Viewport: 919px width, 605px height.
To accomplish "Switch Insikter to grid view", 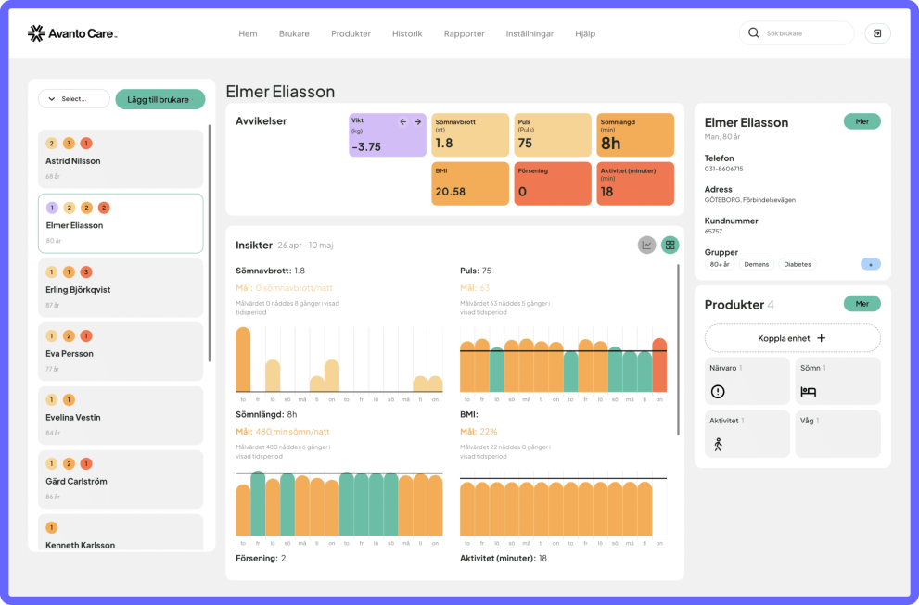I will [x=670, y=245].
